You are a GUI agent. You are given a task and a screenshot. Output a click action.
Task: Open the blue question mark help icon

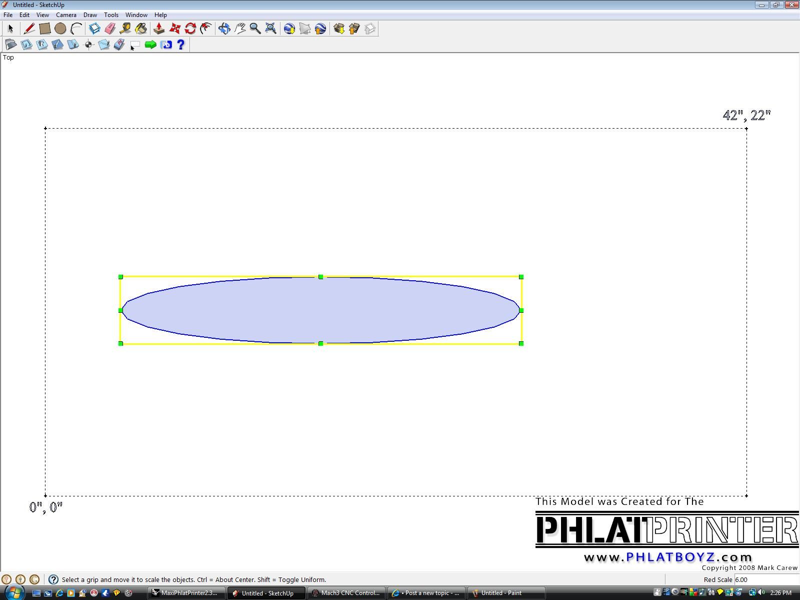click(x=181, y=45)
